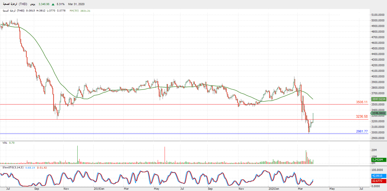Click the blue 42.8615 stochastic tag
The image size is (387, 191).
click(379, 176)
